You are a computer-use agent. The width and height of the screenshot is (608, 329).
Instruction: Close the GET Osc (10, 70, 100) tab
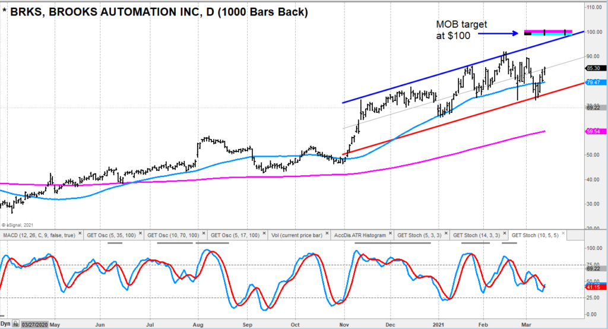204,233
